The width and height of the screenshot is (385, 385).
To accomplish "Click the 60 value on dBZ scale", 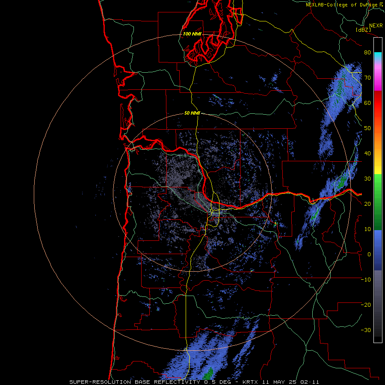I will (367, 103).
